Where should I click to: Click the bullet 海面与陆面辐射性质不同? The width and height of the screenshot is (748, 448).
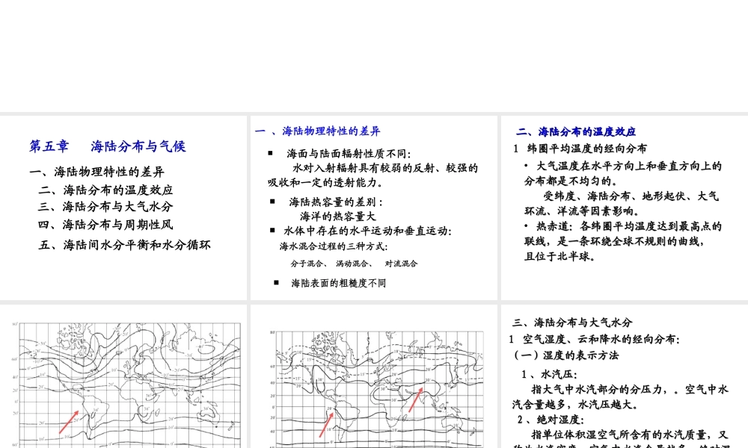(349, 154)
